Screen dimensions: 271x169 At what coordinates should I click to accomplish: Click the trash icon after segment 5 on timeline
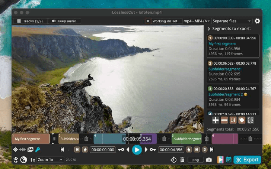pyautogui.click(x=164, y=139)
